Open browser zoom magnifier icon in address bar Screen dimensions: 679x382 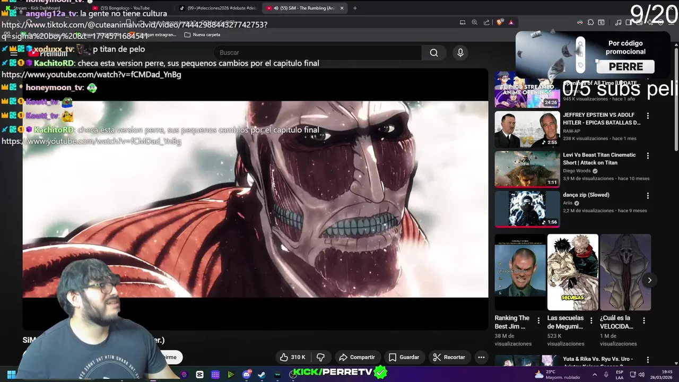coord(474,22)
